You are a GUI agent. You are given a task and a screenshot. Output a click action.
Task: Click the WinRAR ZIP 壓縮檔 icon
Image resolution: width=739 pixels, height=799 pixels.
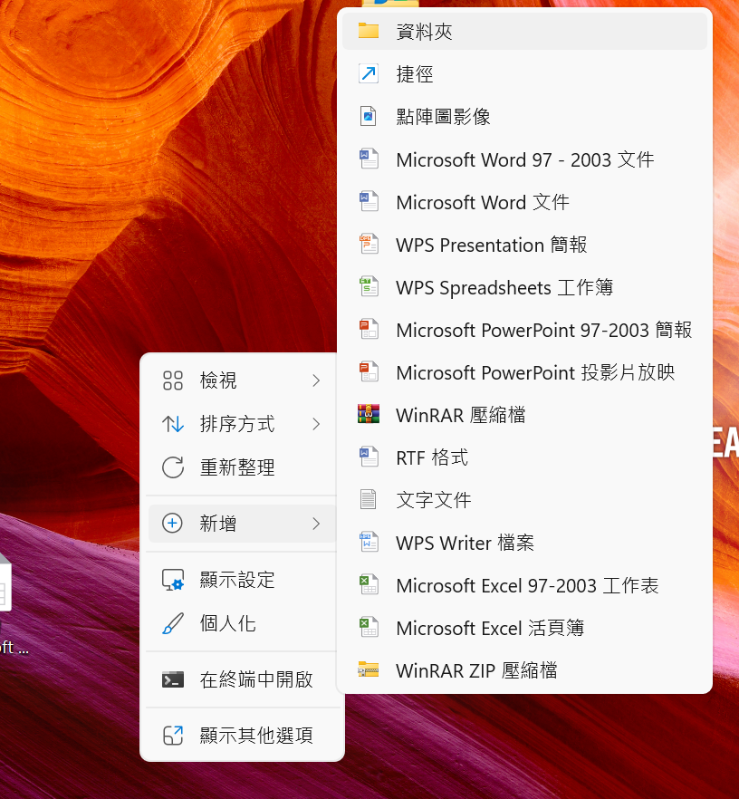coord(369,669)
